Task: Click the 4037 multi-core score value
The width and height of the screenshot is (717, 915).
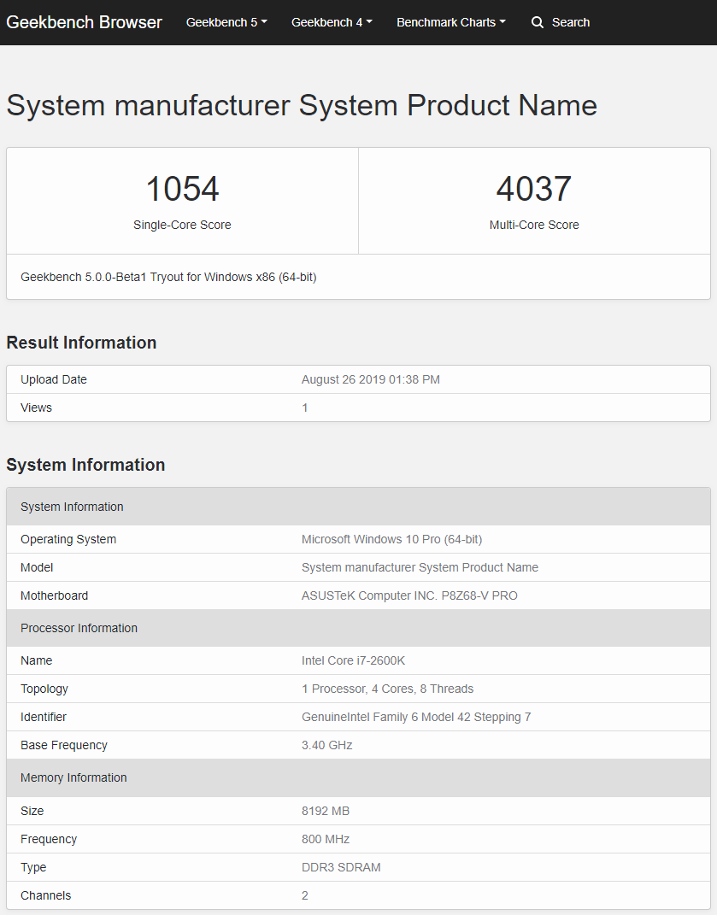Action: tap(534, 189)
